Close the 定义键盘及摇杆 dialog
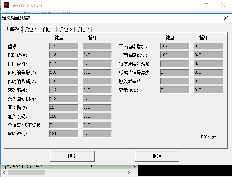232x177 pixels. pyautogui.click(x=226, y=18)
